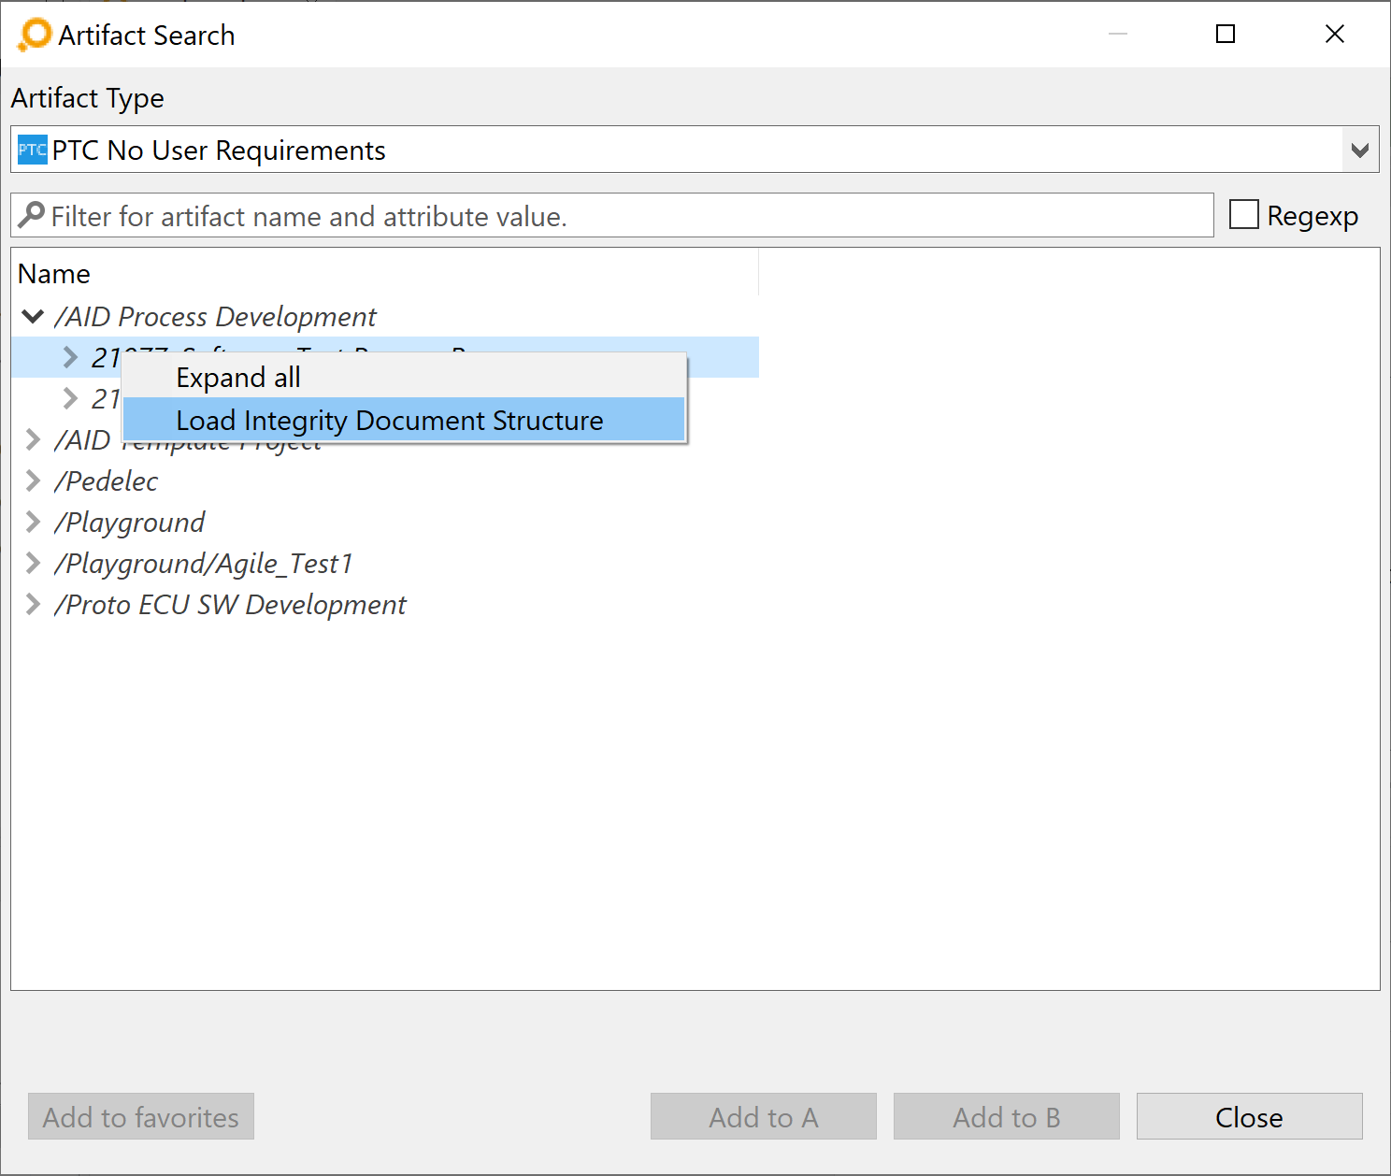Click the Add to A button
Viewport: 1391px width, 1176px height.
763,1116
